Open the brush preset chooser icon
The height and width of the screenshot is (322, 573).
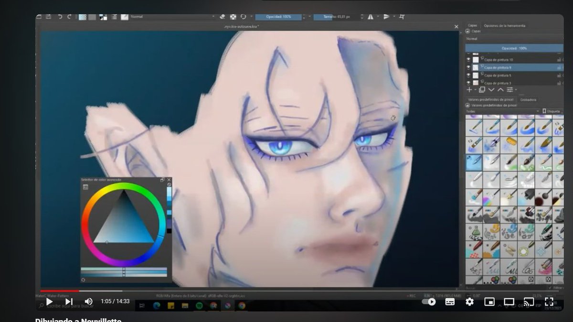125,17
